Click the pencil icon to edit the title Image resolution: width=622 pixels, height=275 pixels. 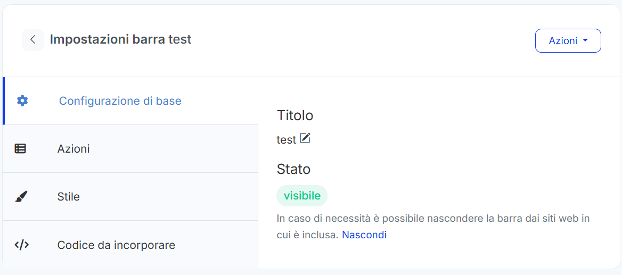tap(305, 139)
